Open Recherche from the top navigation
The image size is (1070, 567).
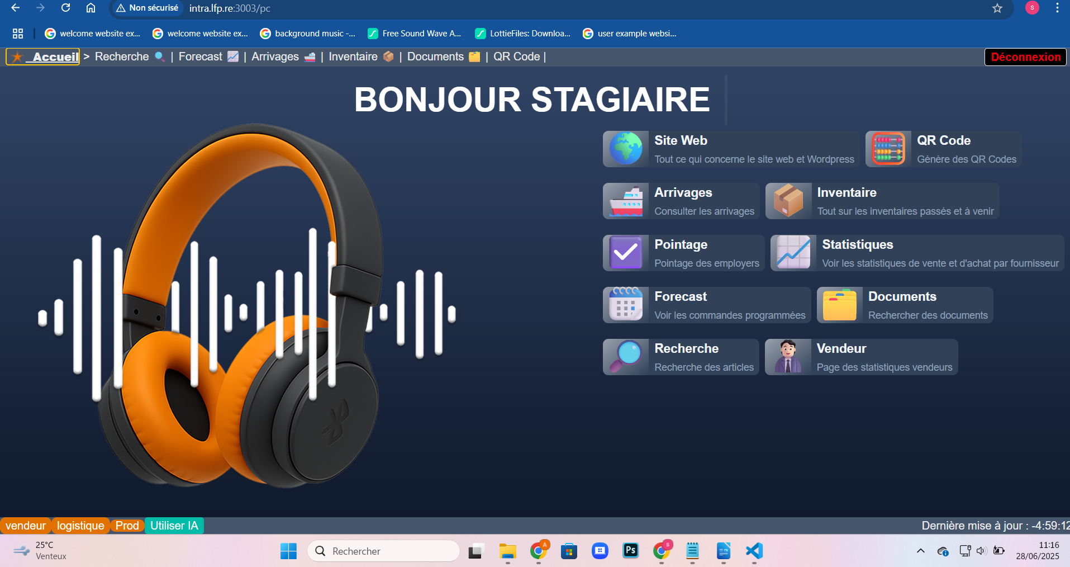coord(121,56)
